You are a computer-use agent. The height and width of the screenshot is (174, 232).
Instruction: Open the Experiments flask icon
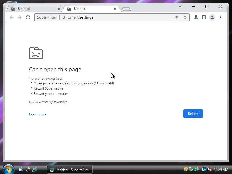pyautogui.click(x=196, y=17)
